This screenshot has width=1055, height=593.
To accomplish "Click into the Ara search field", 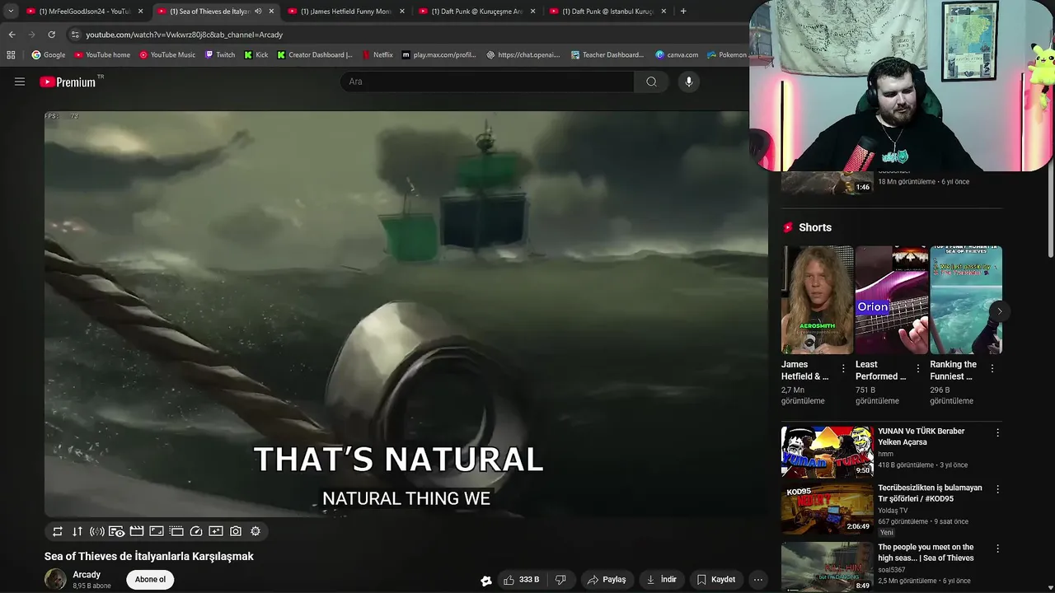I will (487, 82).
